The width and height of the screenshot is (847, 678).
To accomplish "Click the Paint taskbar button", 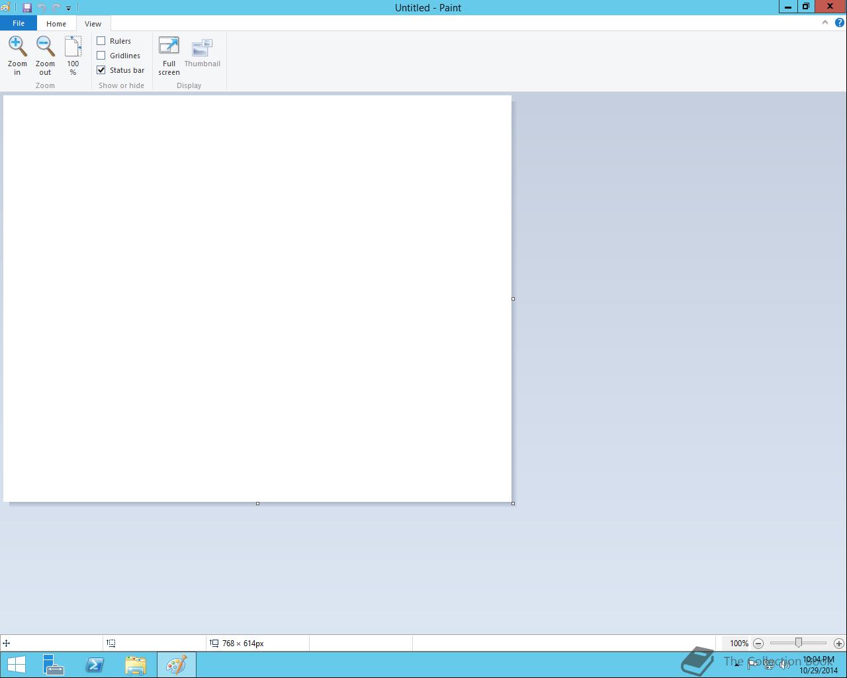I will click(176, 665).
